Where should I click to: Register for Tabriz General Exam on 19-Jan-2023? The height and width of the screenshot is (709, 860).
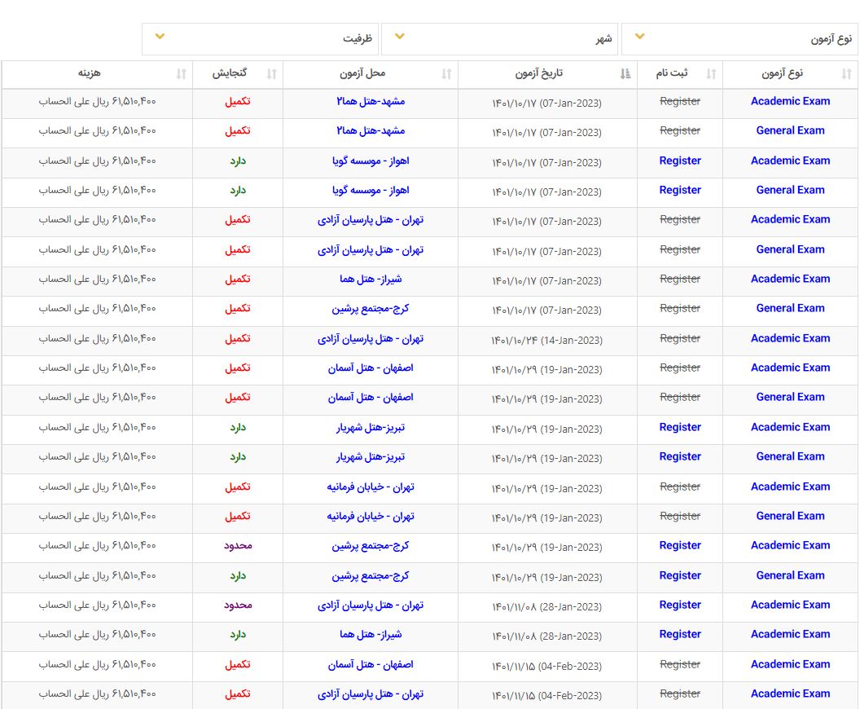[x=680, y=456]
